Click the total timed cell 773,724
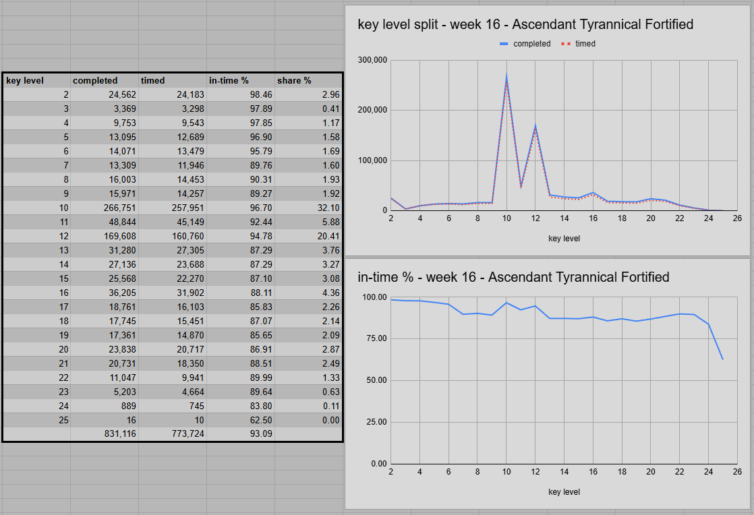This screenshot has width=754, height=515. click(173, 434)
